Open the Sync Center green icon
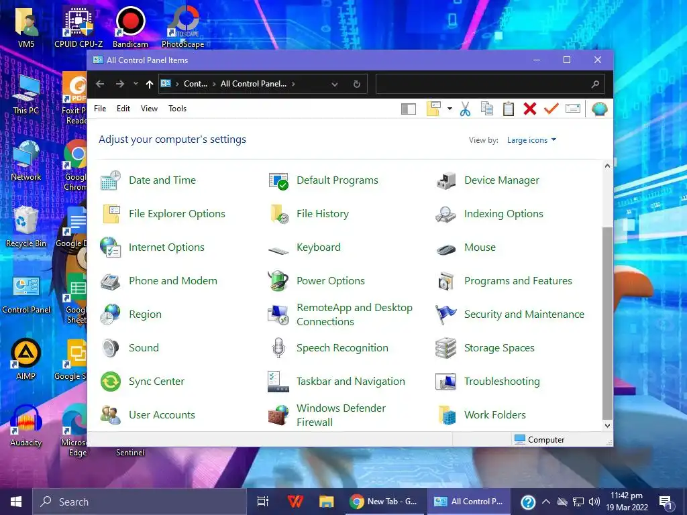The width and height of the screenshot is (687, 515). [x=111, y=382]
